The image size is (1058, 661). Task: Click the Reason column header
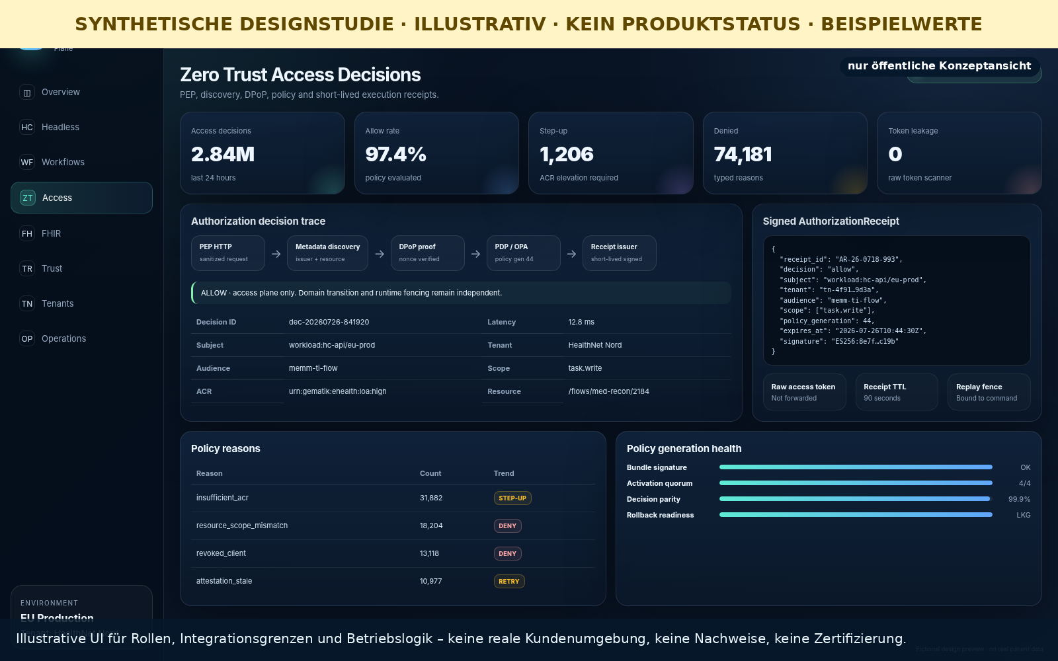click(210, 473)
